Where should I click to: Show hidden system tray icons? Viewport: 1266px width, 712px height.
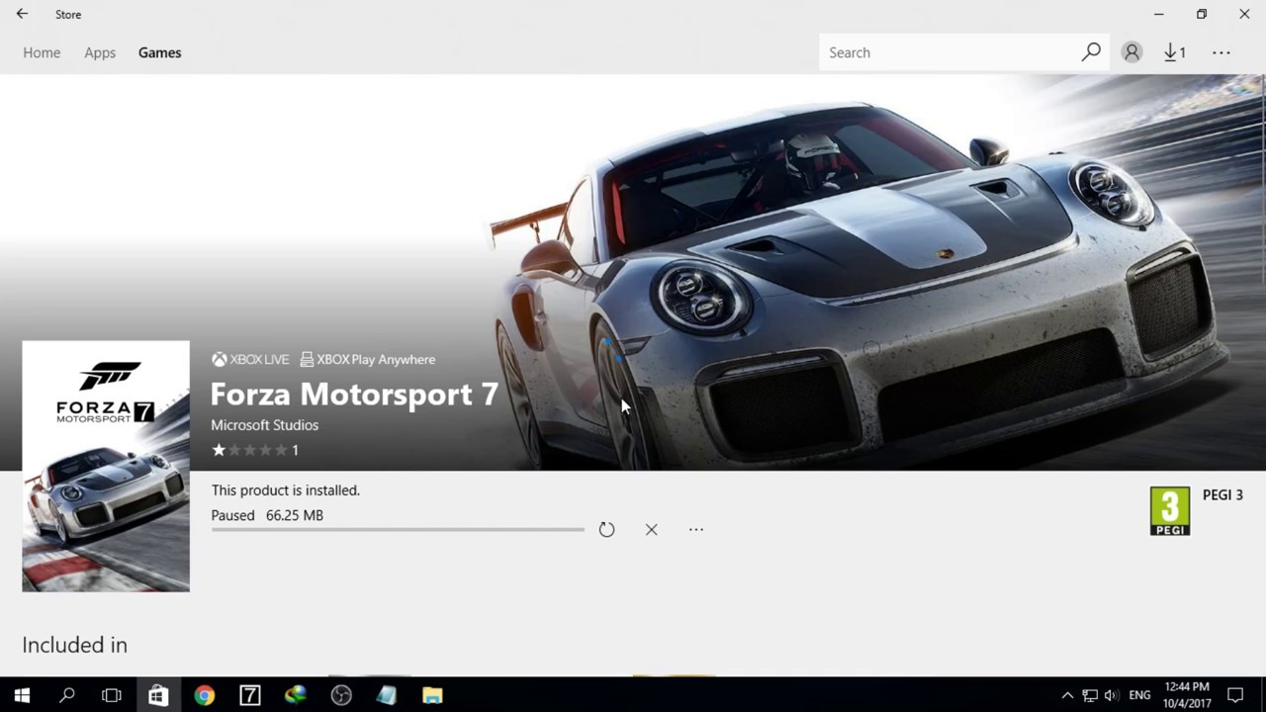tap(1066, 695)
